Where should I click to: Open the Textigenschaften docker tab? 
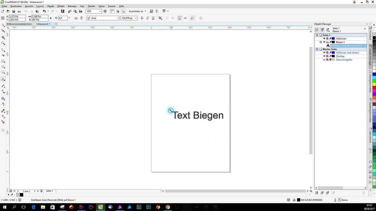click(x=370, y=82)
